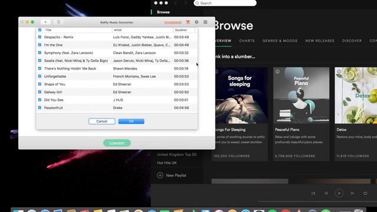The height and width of the screenshot is (212, 377).
Task: Uncheck the Did You See checkbox
Action: [x=39, y=100]
